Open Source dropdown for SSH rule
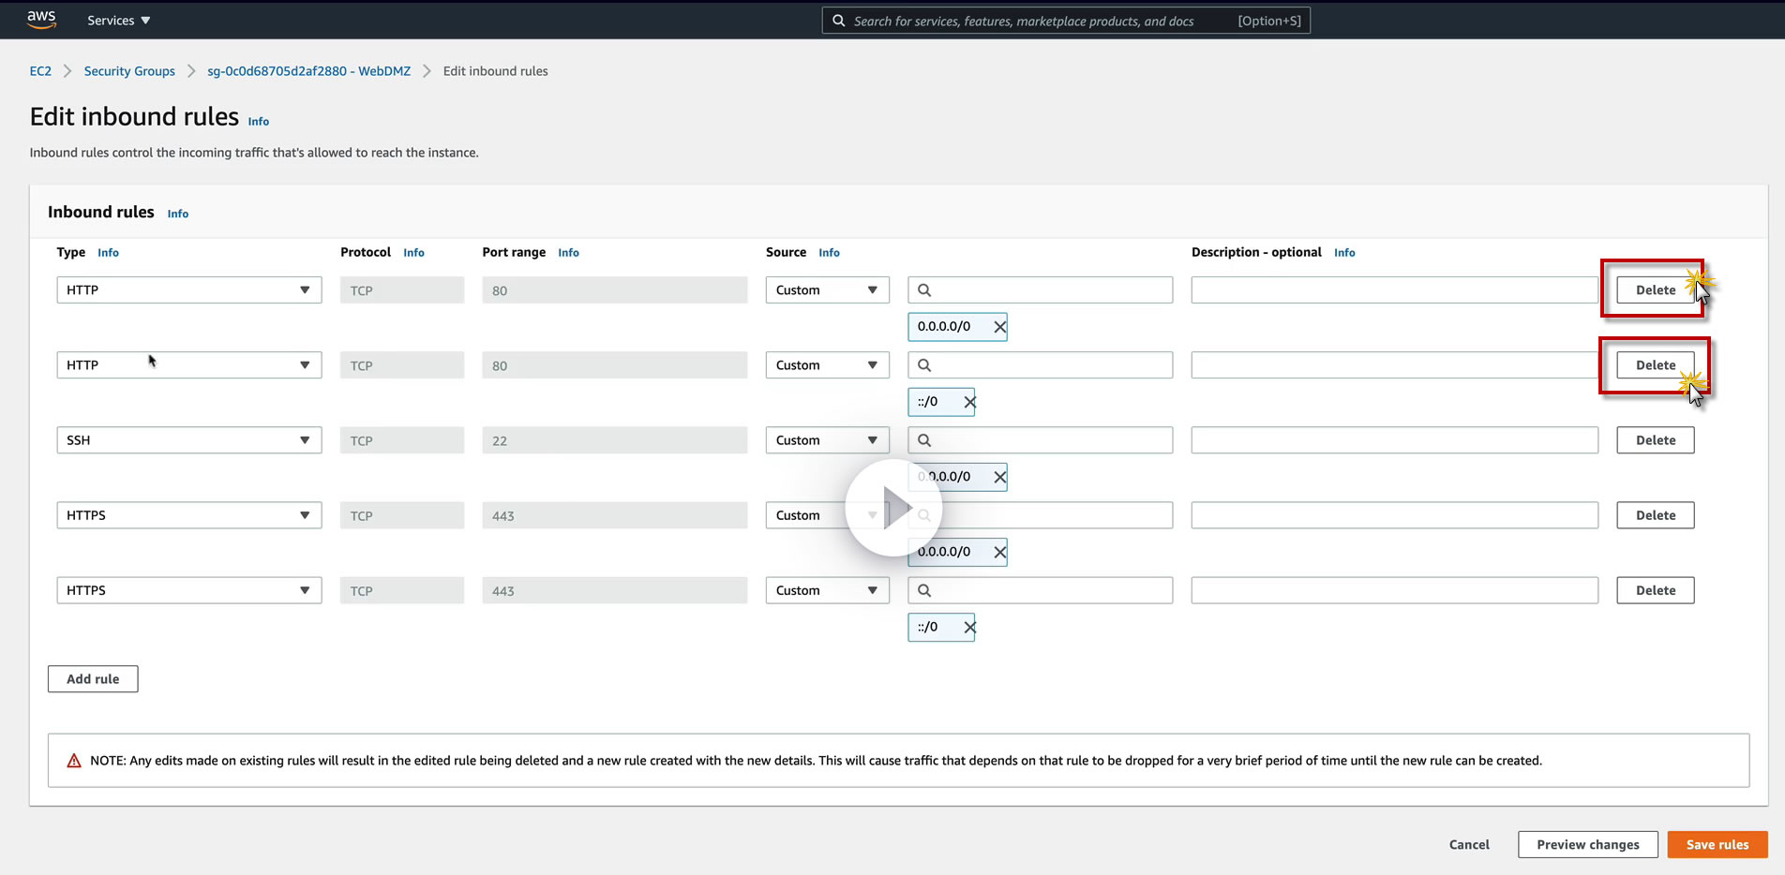 827,440
